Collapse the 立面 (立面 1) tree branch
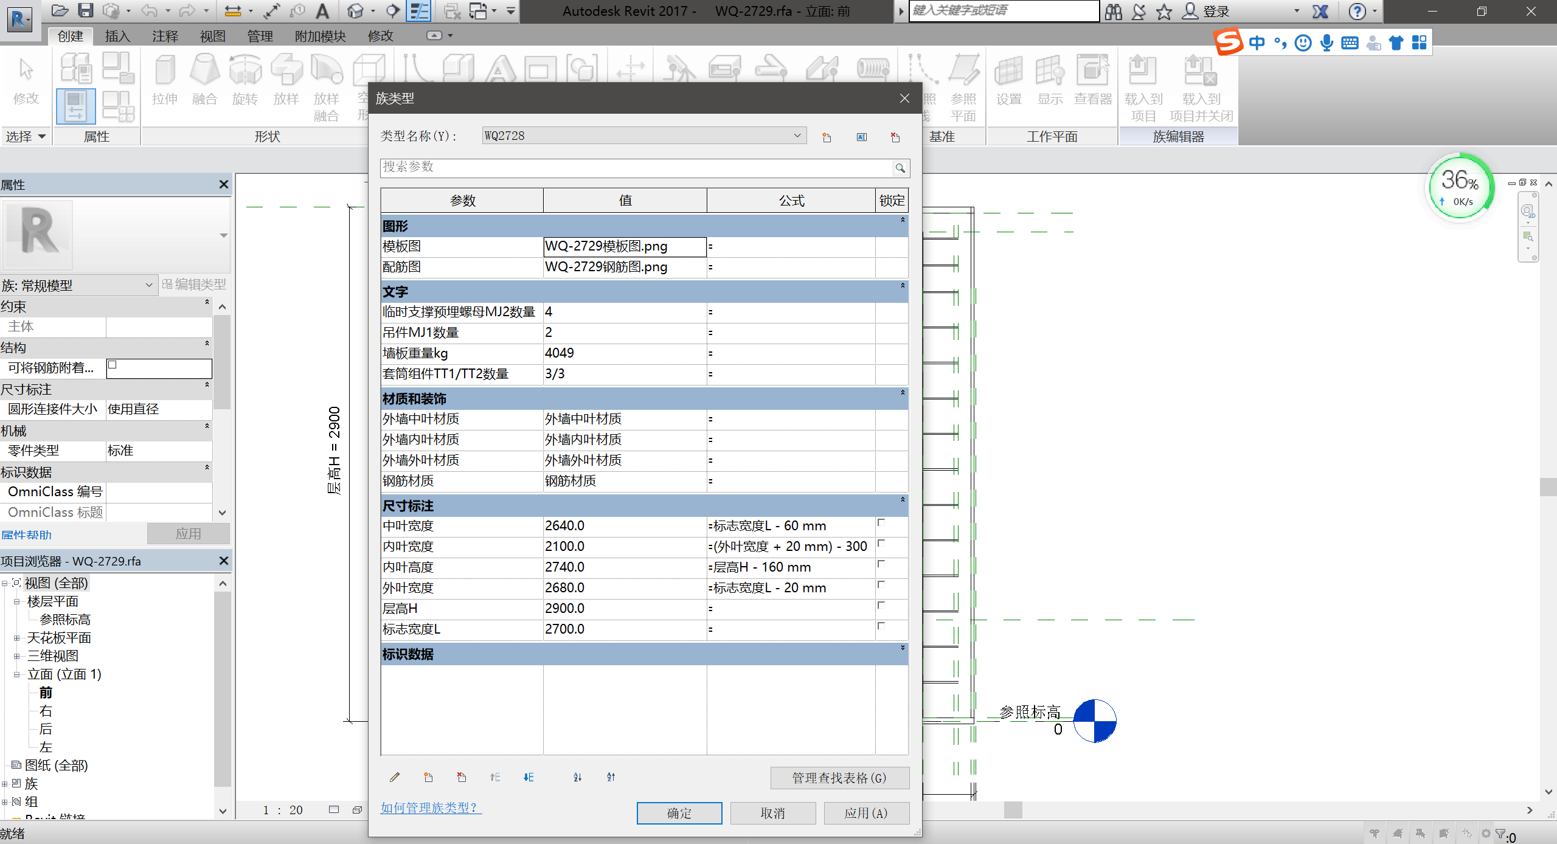1557x844 pixels. pos(16,674)
